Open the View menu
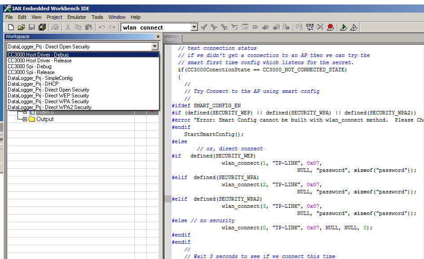 pos(36,17)
